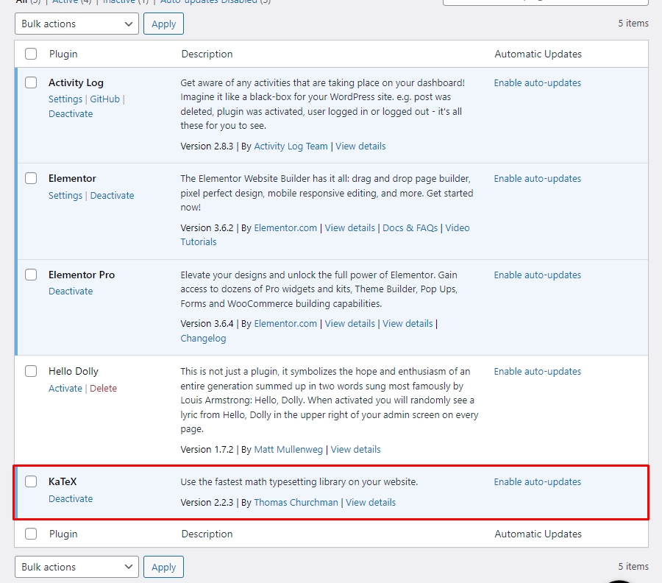The width and height of the screenshot is (662, 583).
Task: Click the Apply button below the plugin table
Action: (x=163, y=567)
